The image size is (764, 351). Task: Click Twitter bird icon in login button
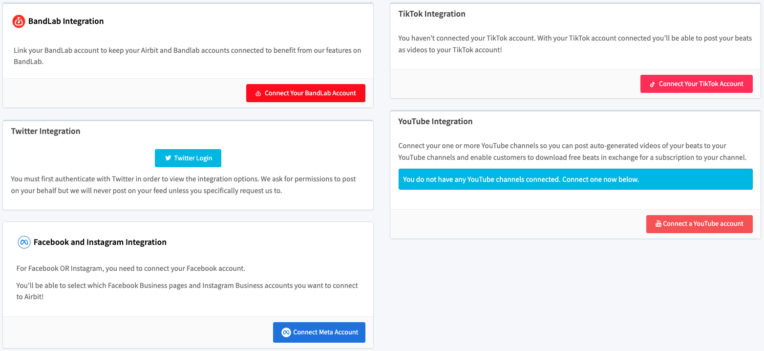click(168, 158)
